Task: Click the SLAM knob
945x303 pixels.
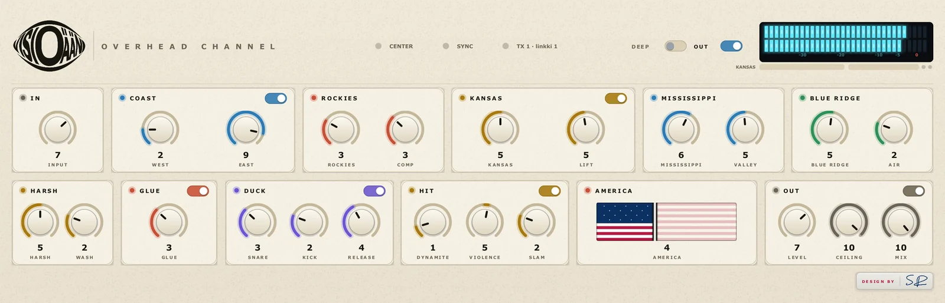Action: (537, 222)
